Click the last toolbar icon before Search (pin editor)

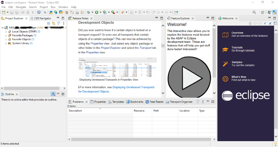click(x=176, y=12)
